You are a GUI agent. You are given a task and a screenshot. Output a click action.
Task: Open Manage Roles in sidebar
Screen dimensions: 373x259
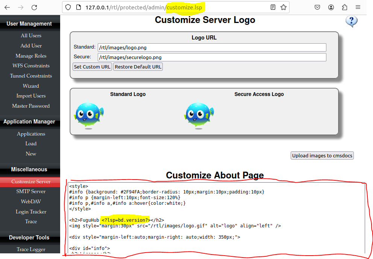tap(31, 56)
